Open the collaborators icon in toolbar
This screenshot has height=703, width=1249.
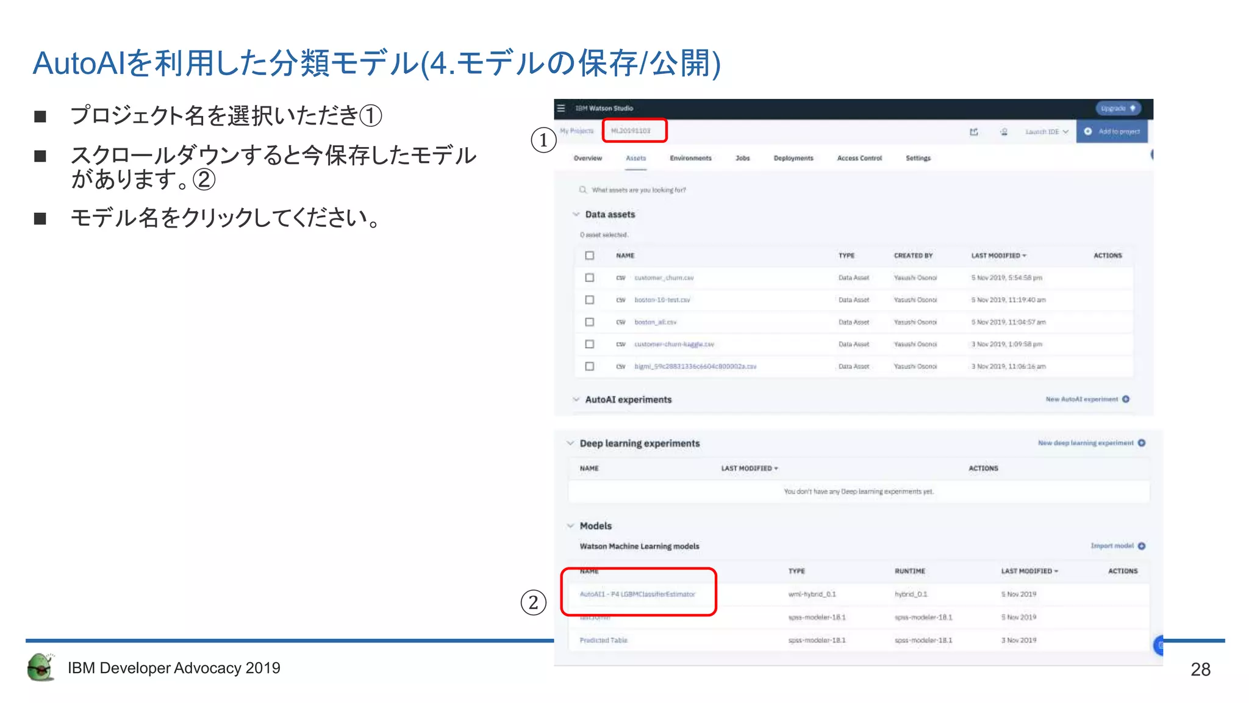tap(1004, 132)
